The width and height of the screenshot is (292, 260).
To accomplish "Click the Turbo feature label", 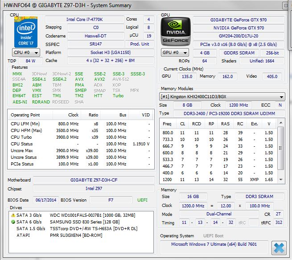I will pyautogui.click(x=118, y=96).
